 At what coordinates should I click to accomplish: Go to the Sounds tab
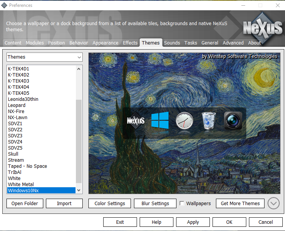(x=172, y=43)
